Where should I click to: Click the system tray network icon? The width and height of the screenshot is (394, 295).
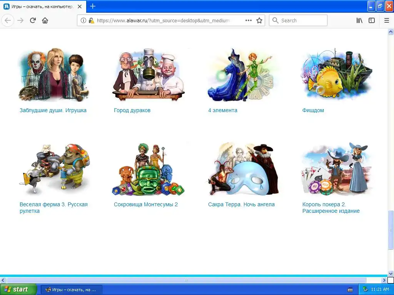365,289
